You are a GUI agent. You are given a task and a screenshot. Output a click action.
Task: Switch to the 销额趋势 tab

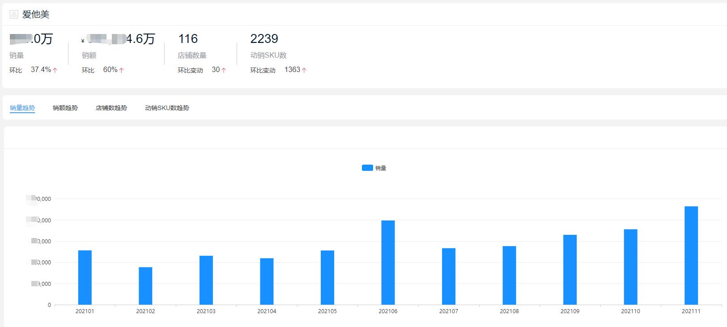65,108
